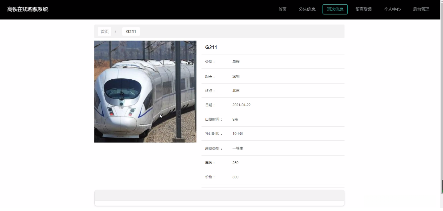Open the 后台管理 navigation tab

pos(421,9)
